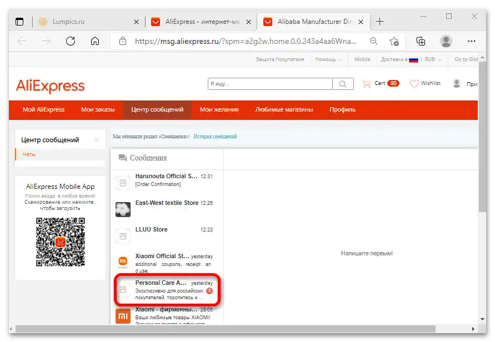The image size is (495, 342).
Task: Open the Xiaomi Official Store chat
Action: [167, 262]
